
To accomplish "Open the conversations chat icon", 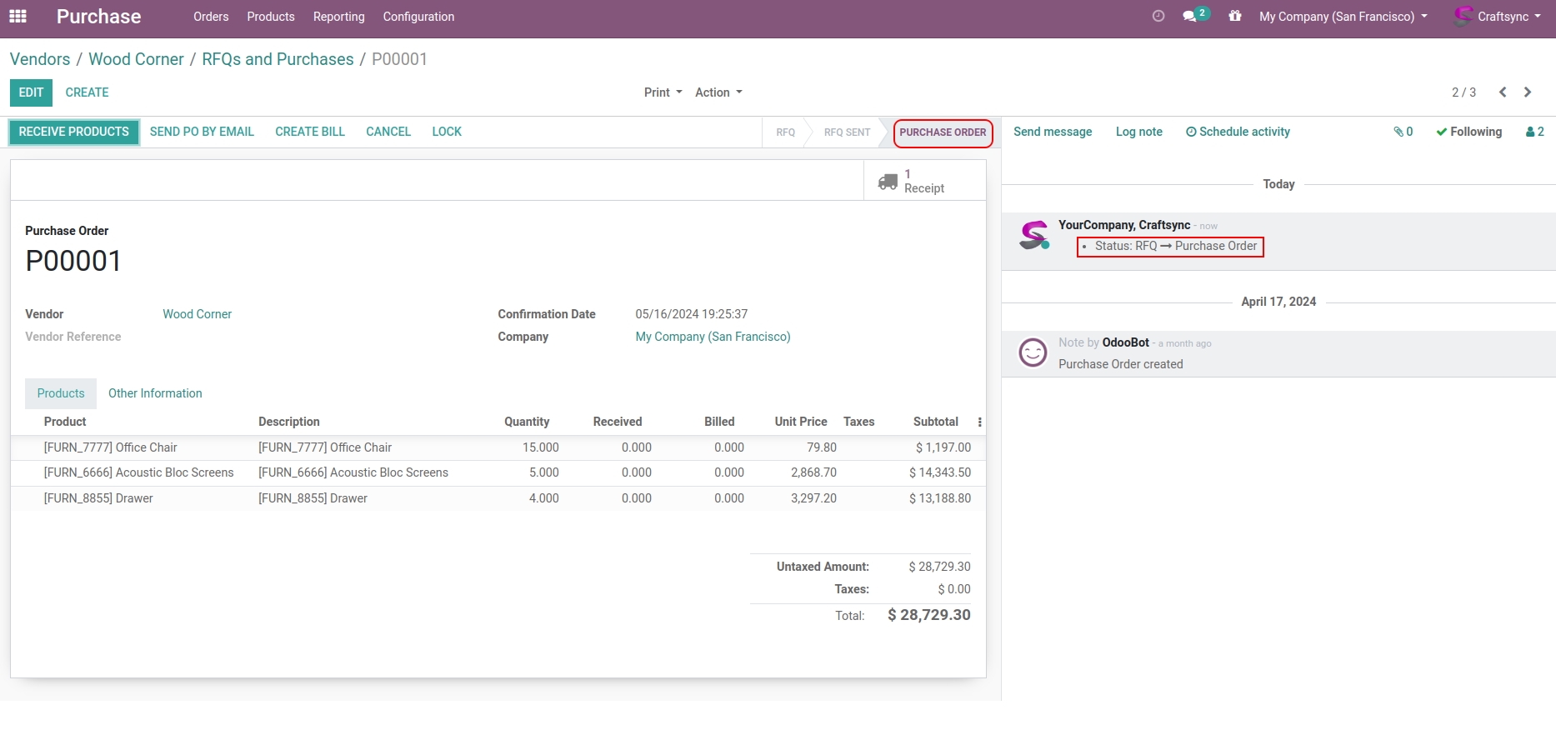I will 1190,17.
